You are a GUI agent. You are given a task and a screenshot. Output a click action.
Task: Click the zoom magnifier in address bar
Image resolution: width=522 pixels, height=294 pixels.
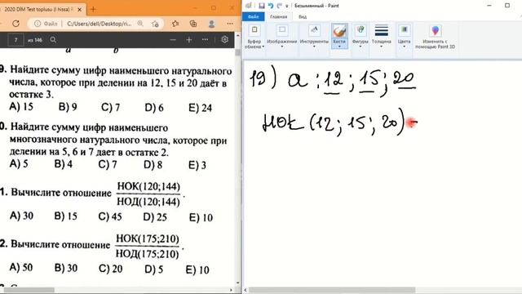140,24
